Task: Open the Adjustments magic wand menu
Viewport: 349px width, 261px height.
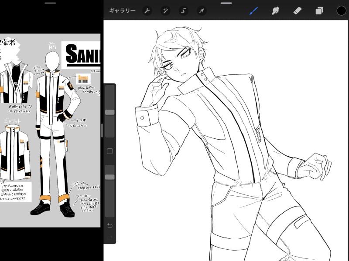Action: coord(165,10)
